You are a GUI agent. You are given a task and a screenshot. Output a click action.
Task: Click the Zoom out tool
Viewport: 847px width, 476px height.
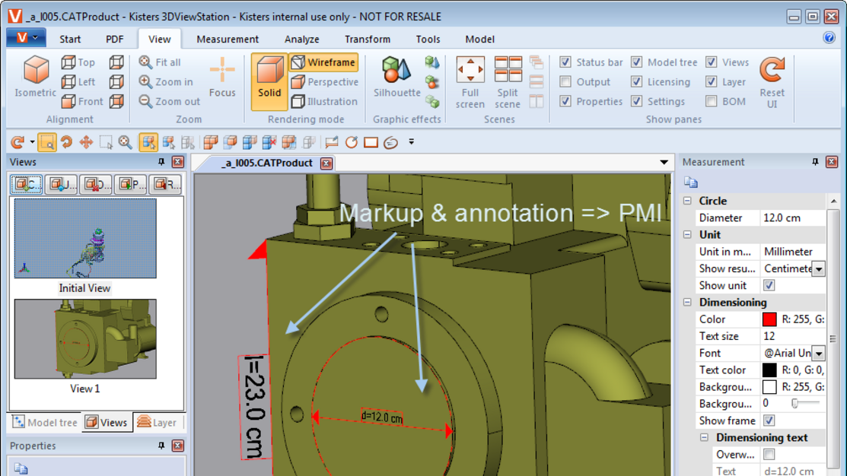click(x=170, y=101)
